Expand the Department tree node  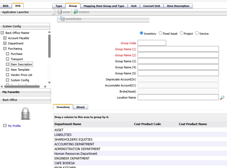(5, 43)
